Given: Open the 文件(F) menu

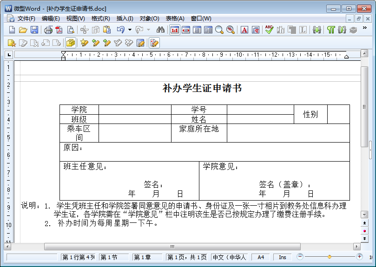Looking at the screenshot, I should point(26,19).
